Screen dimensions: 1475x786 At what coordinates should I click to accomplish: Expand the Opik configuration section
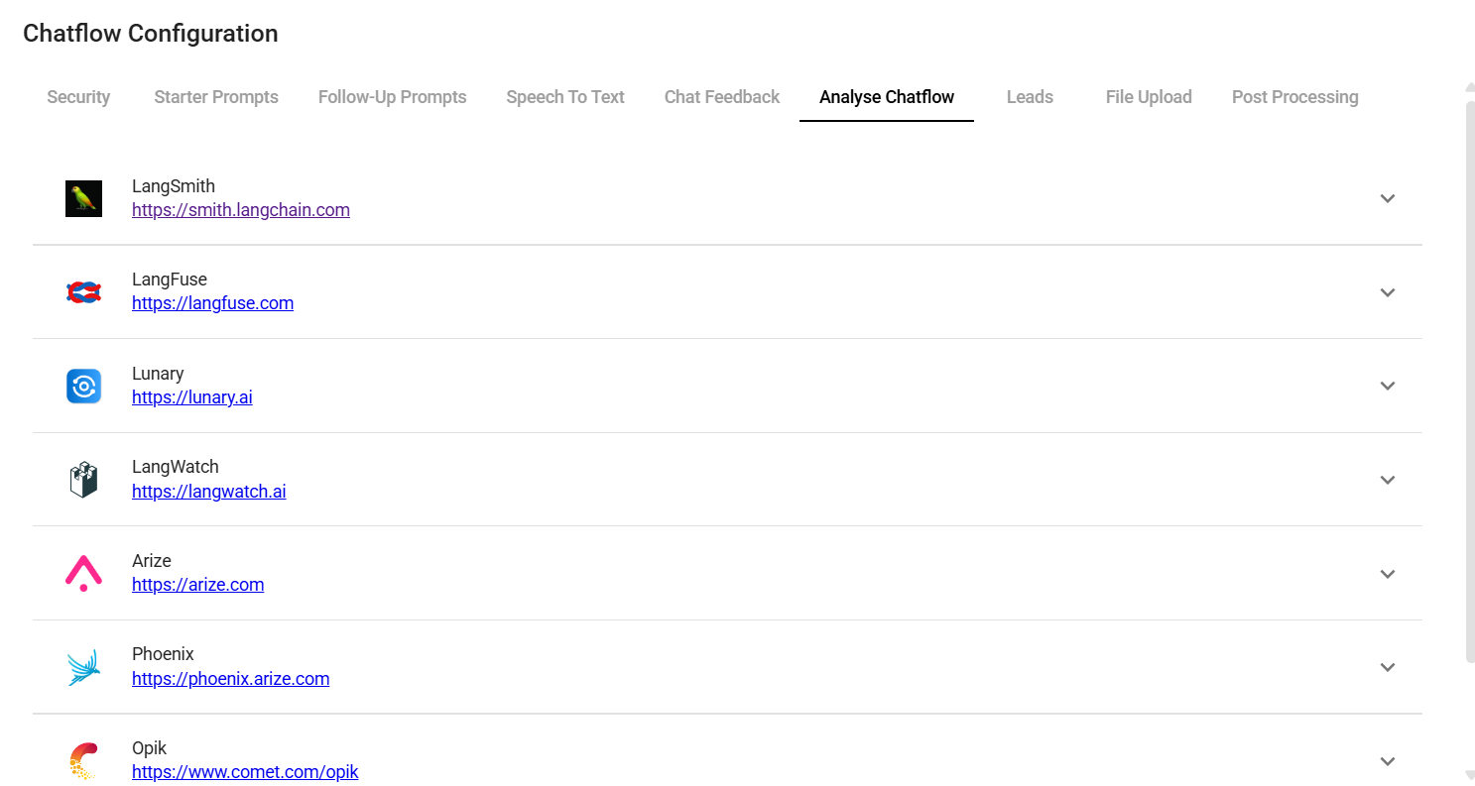pos(1388,760)
